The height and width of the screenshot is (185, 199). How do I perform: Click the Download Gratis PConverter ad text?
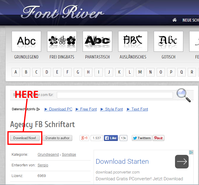point(139,179)
